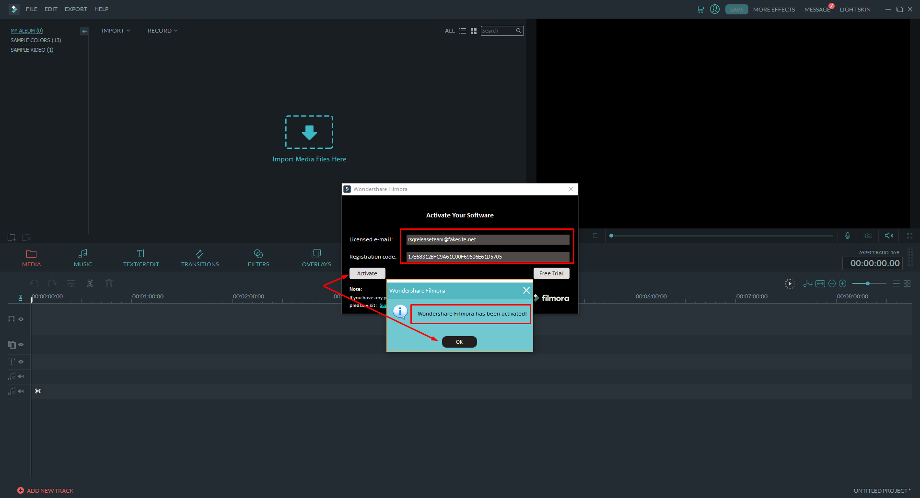Stop the preview playback
Image resolution: width=920 pixels, height=498 pixels.
tap(595, 236)
